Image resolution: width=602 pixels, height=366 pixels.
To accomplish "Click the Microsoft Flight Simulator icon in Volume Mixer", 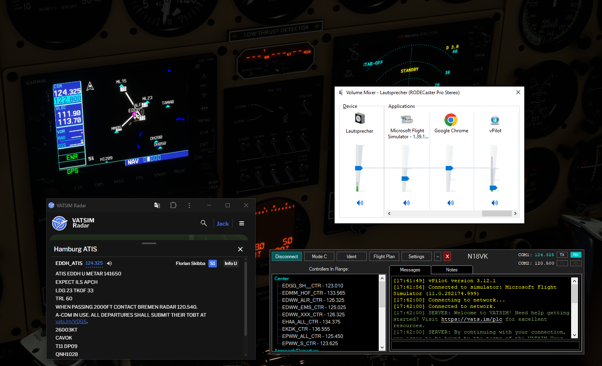I will (x=407, y=119).
